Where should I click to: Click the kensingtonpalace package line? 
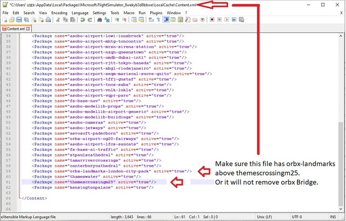click(92, 187)
